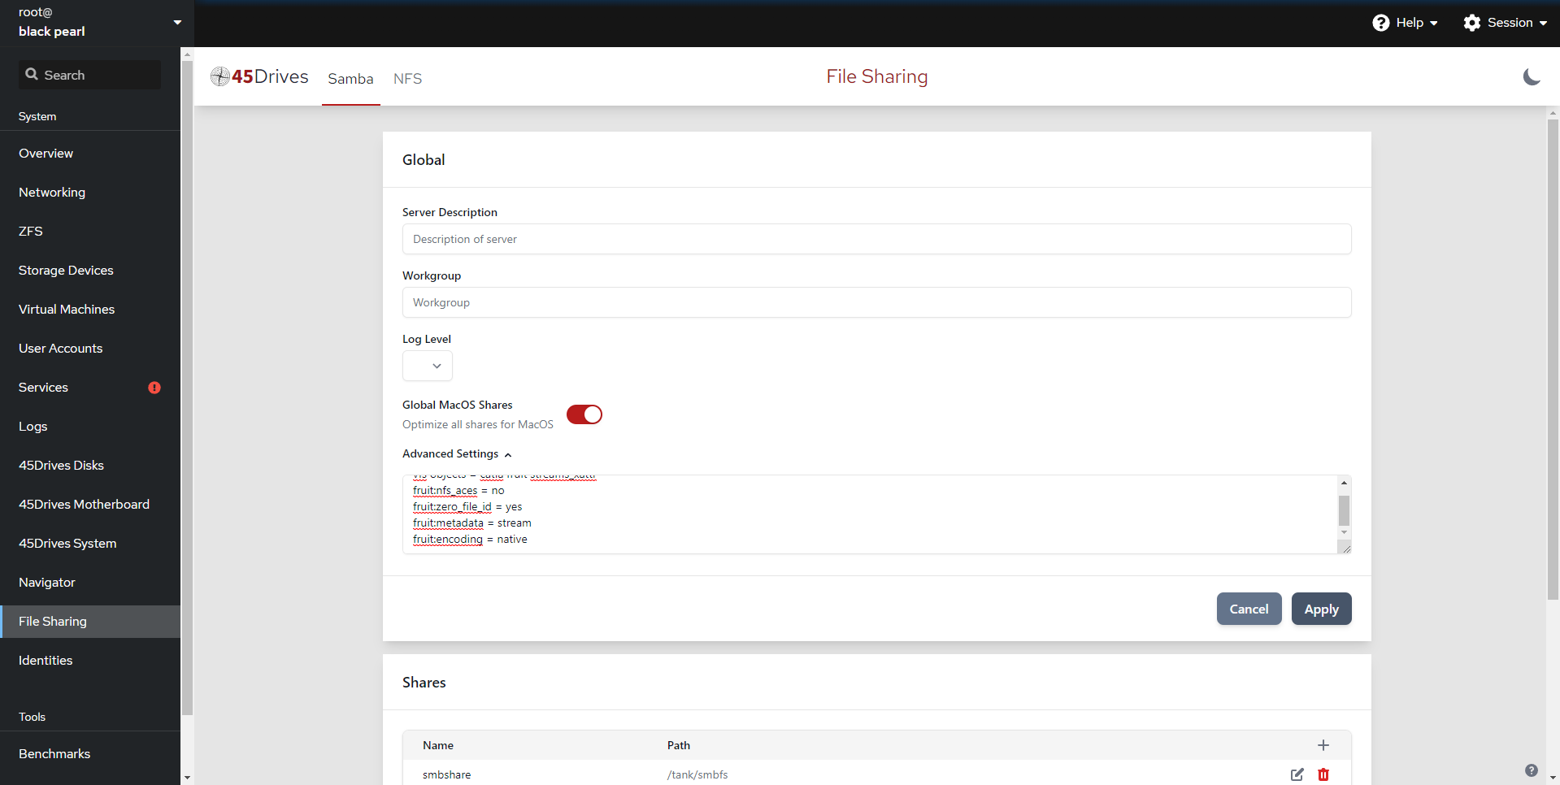Focus the Workgroup input field
The image size is (1560, 785).
point(876,302)
